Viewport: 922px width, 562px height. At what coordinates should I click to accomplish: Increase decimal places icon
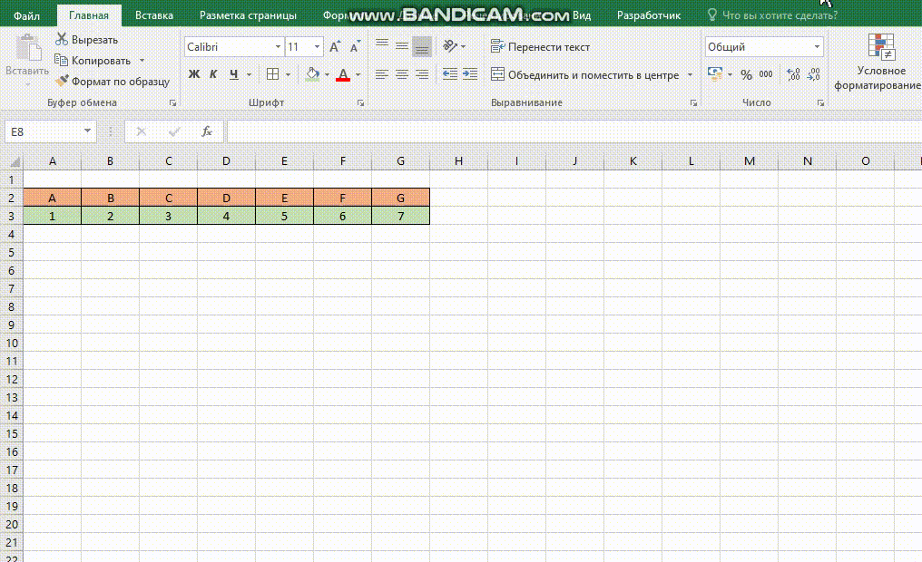pos(793,74)
